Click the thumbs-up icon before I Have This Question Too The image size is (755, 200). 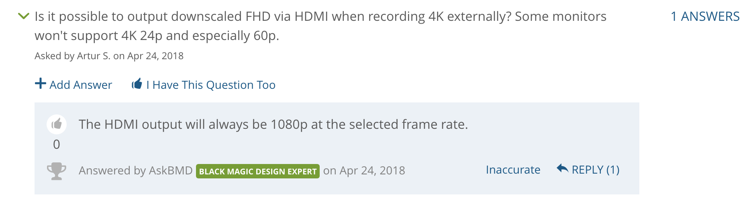pos(137,84)
